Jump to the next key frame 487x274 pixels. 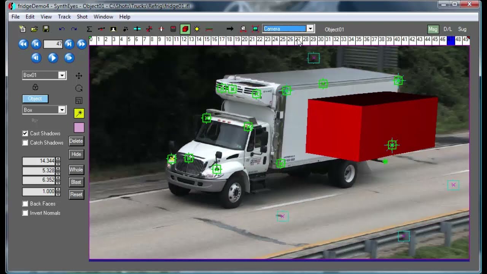point(69,44)
